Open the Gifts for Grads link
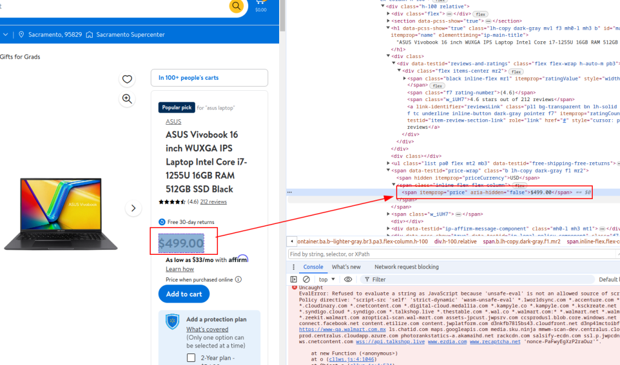Screen dimensions: 620x365 pyautogui.click(x=20, y=57)
